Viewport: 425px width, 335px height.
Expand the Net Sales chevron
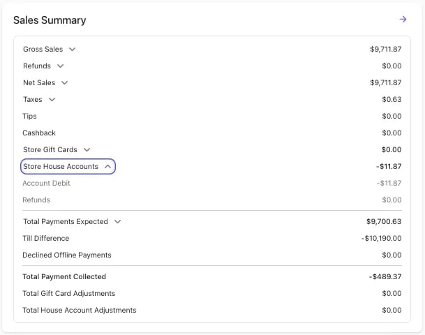[x=64, y=83]
